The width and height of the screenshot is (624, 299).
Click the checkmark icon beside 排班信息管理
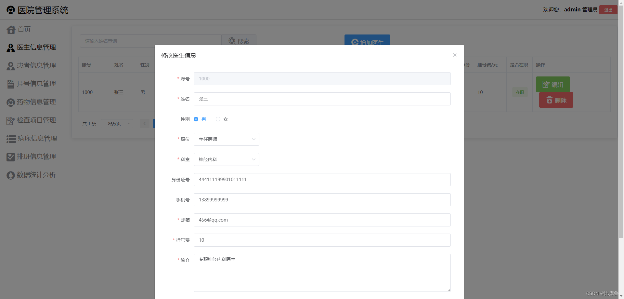pyautogui.click(x=11, y=157)
